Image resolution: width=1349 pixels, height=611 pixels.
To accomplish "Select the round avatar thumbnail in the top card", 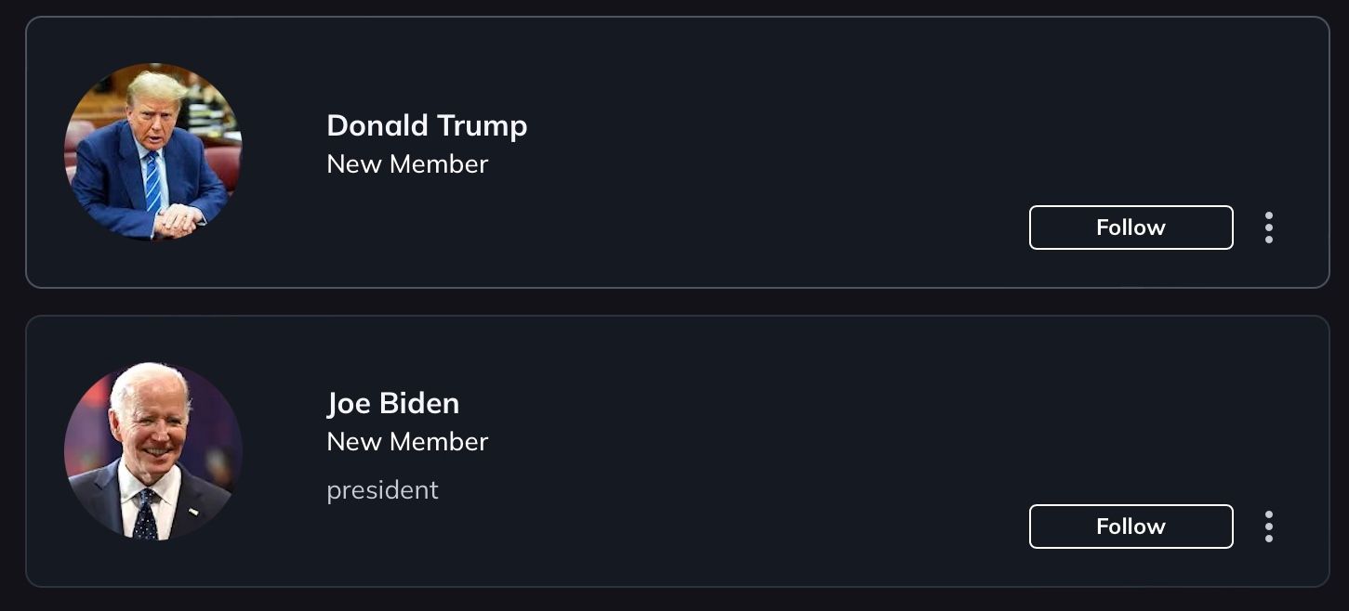I will click(x=153, y=152).
